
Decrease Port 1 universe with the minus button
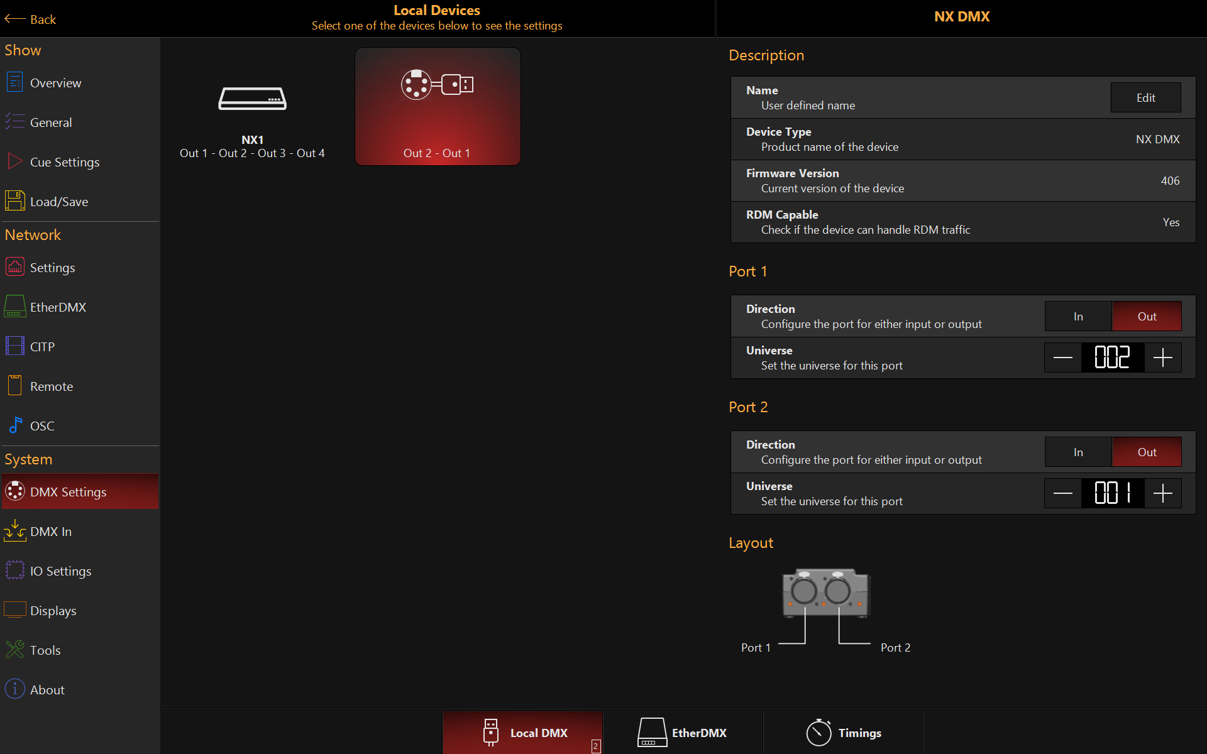[x=1062, y=358]
